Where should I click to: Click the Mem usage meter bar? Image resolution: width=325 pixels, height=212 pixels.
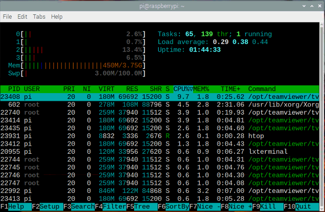coord(77,65)
